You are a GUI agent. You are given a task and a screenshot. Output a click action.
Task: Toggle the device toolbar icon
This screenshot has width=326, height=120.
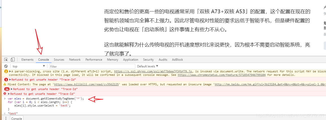13,60
